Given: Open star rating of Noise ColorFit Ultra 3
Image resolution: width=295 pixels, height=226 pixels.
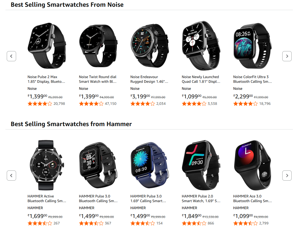Looking at the screenshot, I should (x=245, y=104).
